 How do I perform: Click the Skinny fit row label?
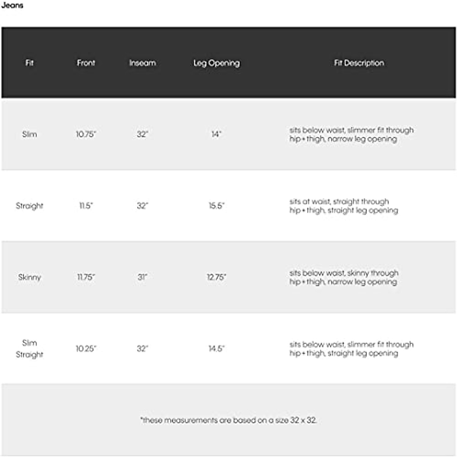[29, 277]
